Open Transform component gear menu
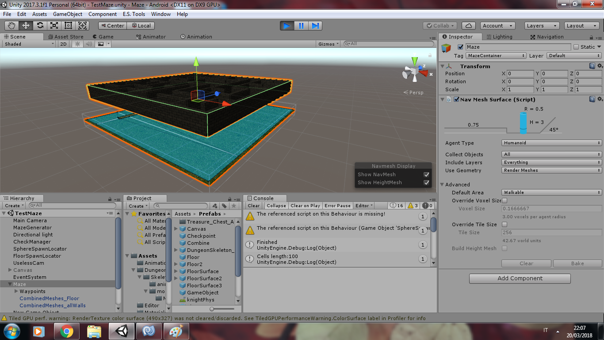The height and width of the screenshot is (340, 604). point(600,66)
